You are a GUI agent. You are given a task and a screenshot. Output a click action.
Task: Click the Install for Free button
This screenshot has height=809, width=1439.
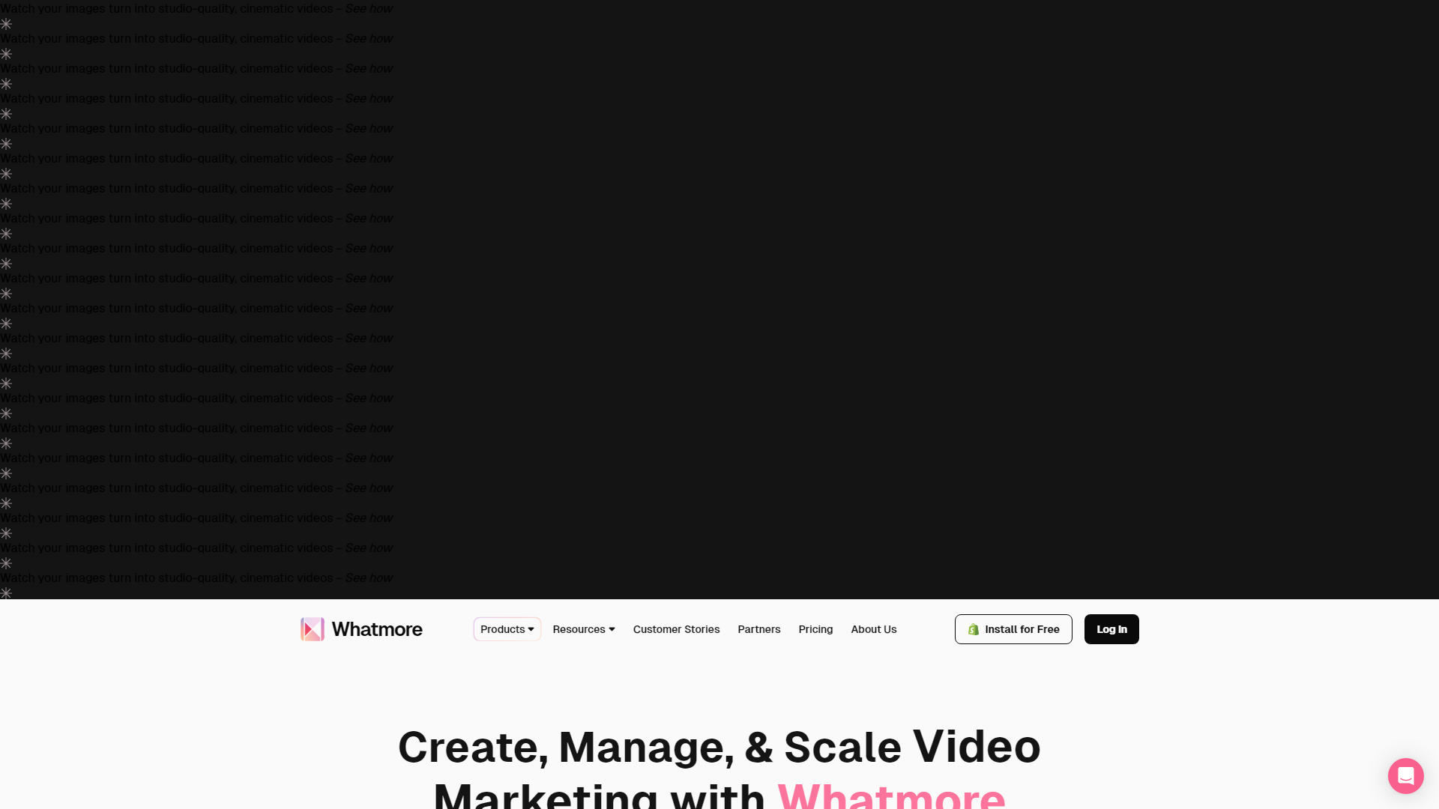[1013, 629]
